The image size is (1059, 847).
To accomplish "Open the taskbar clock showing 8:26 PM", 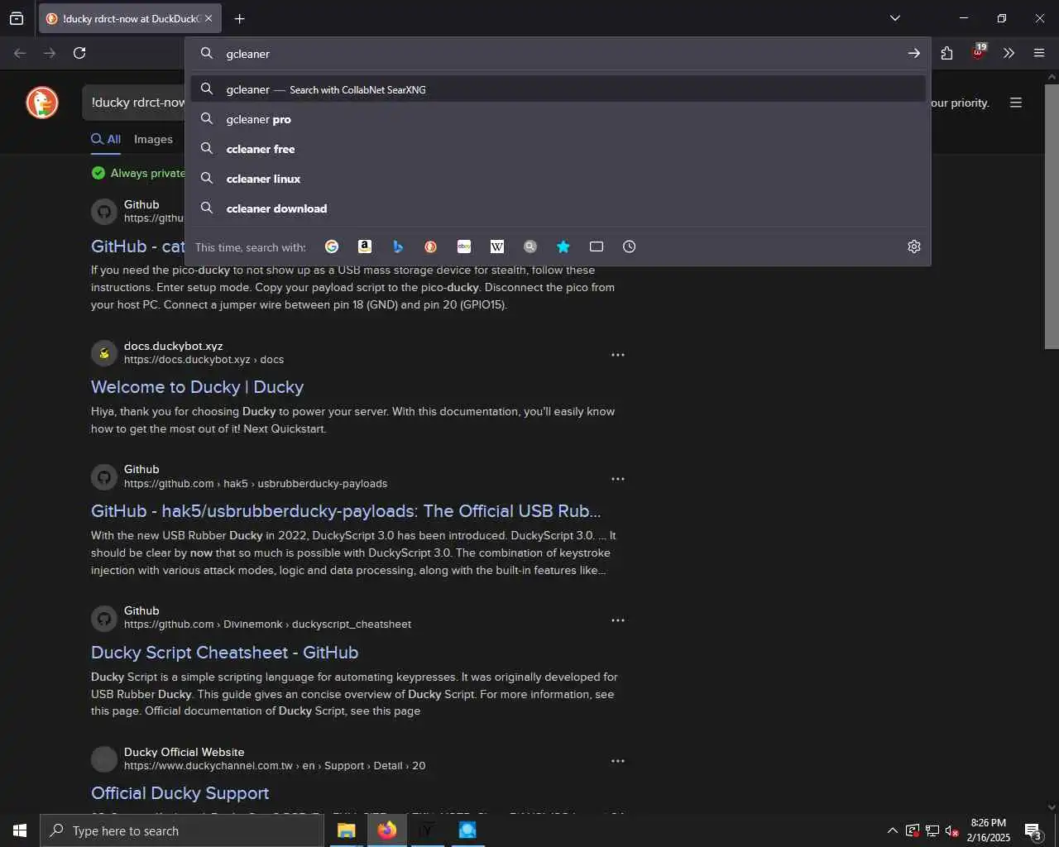I will tap(989, 830).
